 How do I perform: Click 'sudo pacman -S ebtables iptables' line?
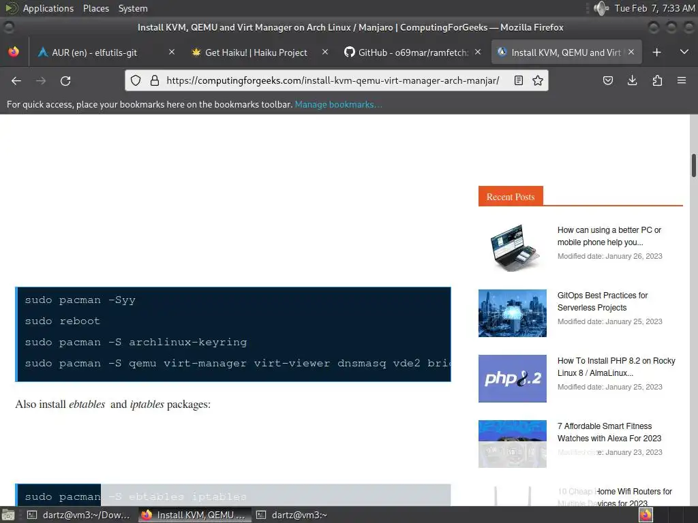click(136, 496)
